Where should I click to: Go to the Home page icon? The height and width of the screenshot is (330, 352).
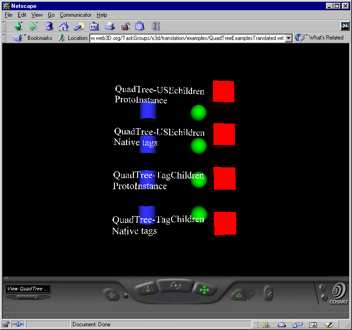coord(64,26)
